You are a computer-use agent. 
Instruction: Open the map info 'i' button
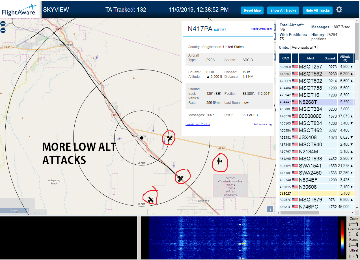(270, 209)
